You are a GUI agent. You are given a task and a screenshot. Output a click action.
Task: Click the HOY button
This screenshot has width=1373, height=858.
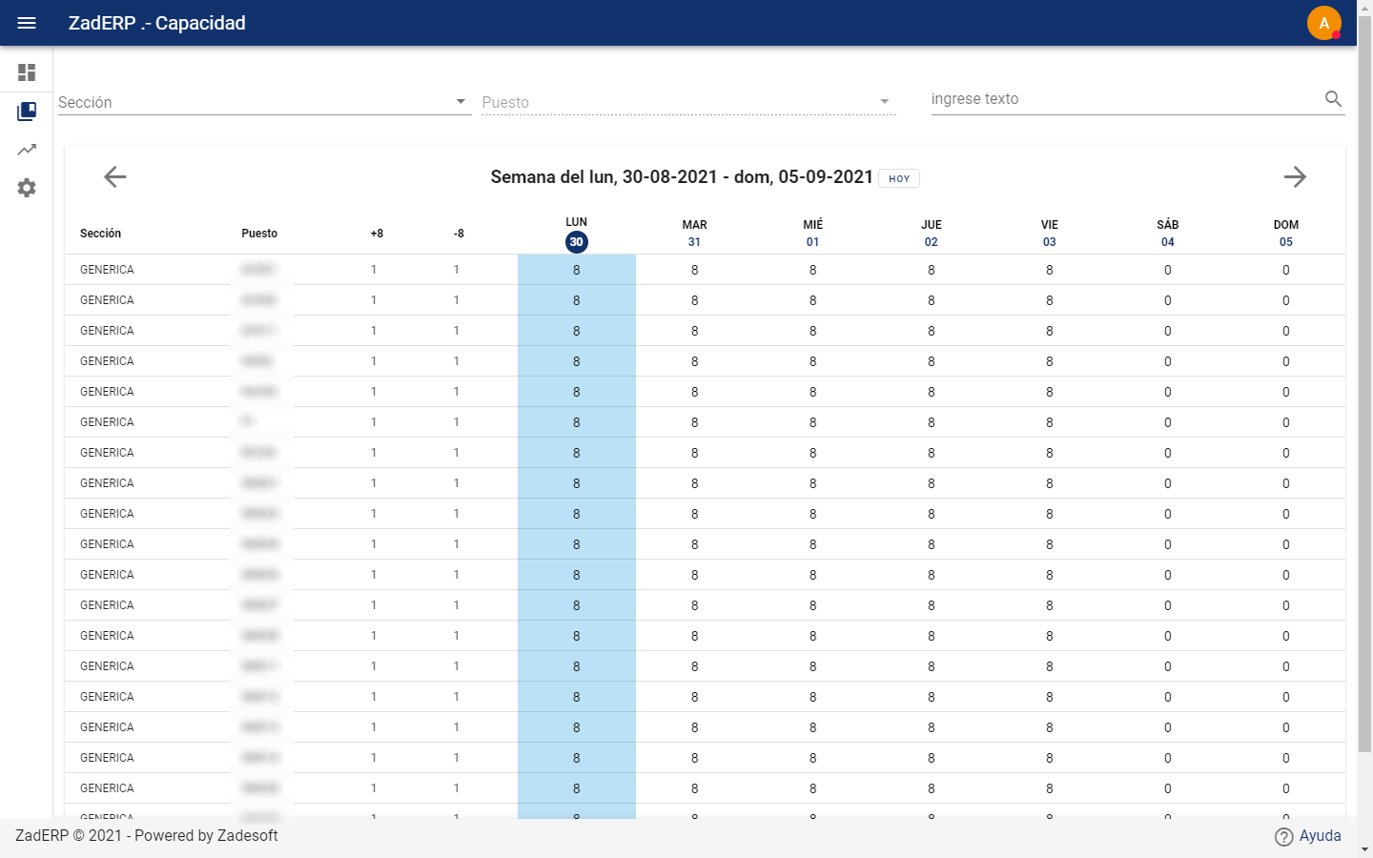coord(899,178)
